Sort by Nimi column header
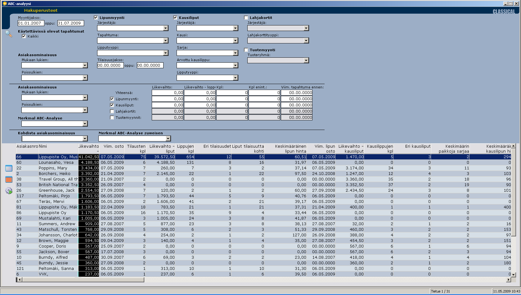The image size is (521, 295). [x=58, y=149]
